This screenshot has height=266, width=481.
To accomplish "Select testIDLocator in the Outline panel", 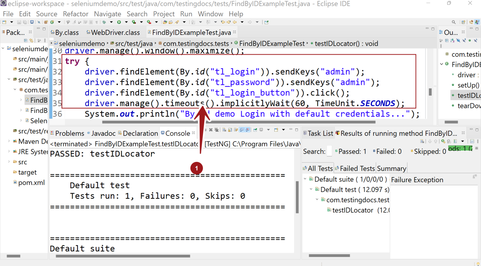I will point(468,95).
